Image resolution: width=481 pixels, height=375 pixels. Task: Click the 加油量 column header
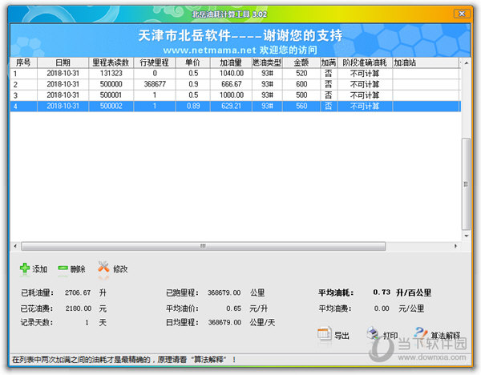coord(231,62)
